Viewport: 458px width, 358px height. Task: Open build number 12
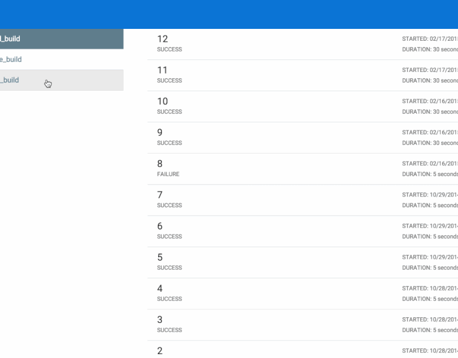[162, 39]
